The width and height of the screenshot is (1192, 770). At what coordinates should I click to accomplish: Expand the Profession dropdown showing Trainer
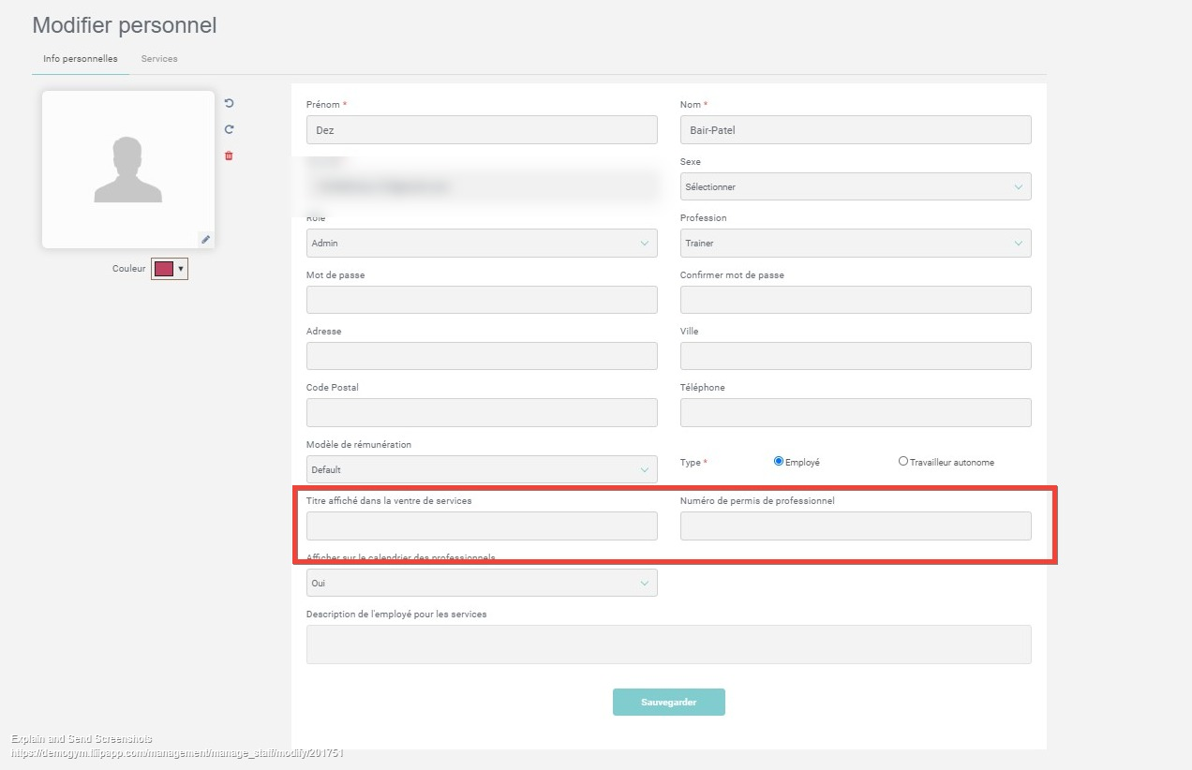[x=855, y=244]
